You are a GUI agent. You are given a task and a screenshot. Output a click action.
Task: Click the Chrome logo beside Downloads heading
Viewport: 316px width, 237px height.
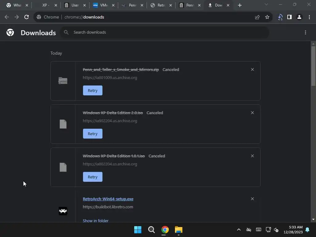pos(10,32)
